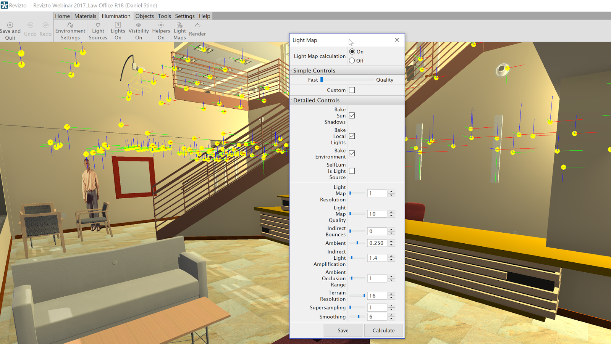This screenshot has width=611, height=344.
Task: Switch to the Materials tab
Action: coord(86,16)
